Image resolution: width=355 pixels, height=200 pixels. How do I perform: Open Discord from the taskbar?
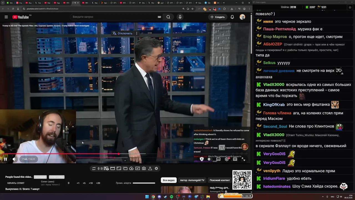point(159,197)
